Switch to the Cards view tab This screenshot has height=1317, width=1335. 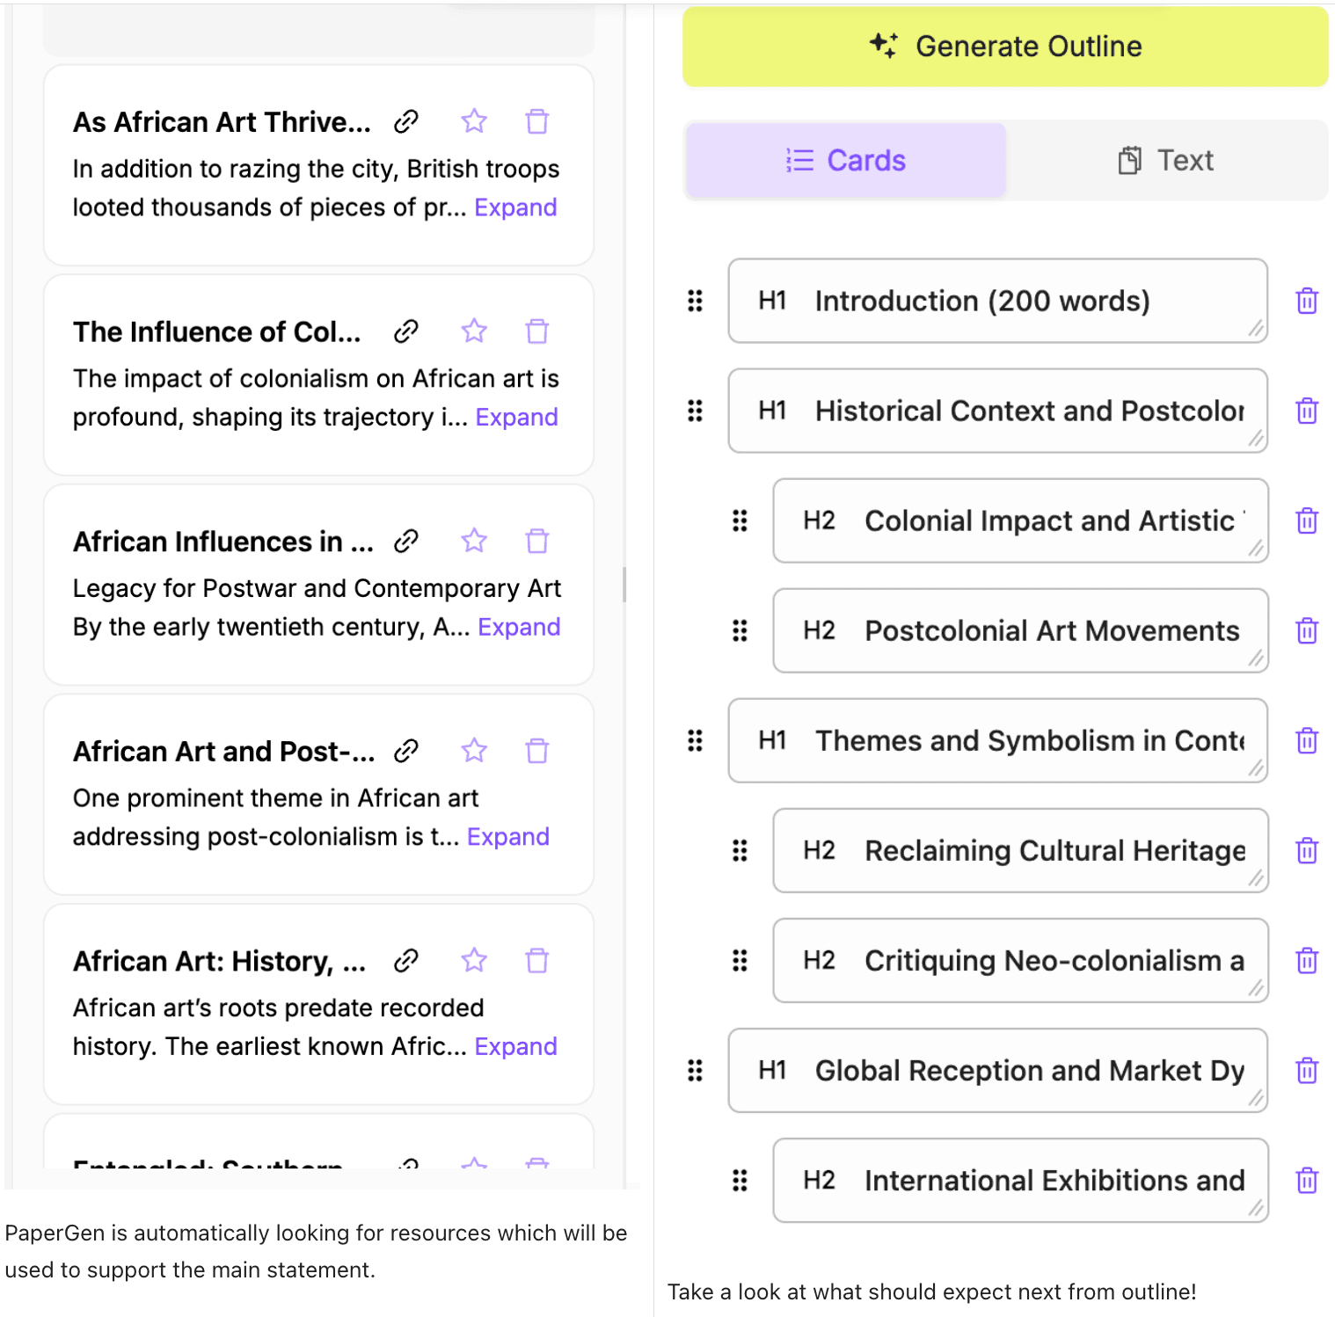(x=845, y=161)
